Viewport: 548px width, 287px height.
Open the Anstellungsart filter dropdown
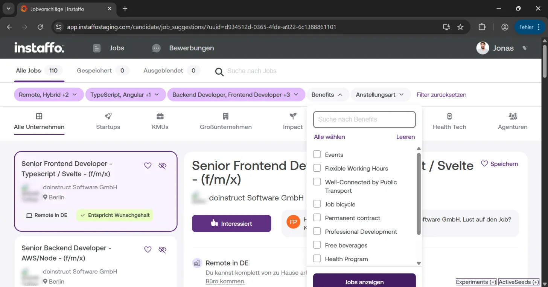click(380, 95)
